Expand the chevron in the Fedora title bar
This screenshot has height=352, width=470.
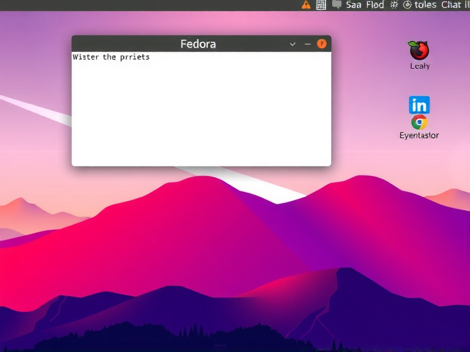292,44
